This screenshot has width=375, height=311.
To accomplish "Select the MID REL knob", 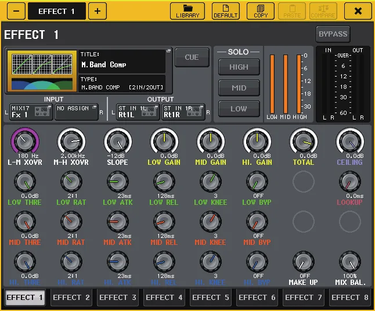I will tap(164, 222).
